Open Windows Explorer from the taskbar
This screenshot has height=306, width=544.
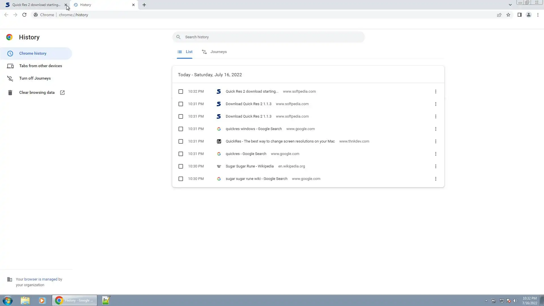click(25, 300)
